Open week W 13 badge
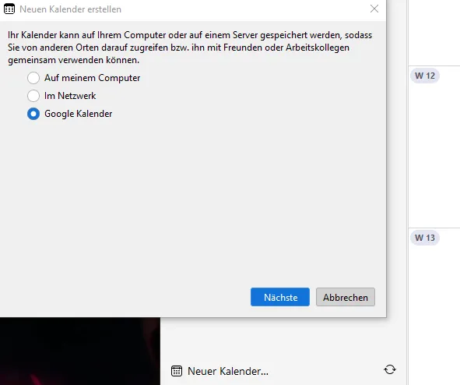Image resolution: width=460 pixels, height=385 pixels. tap(425, 238)
